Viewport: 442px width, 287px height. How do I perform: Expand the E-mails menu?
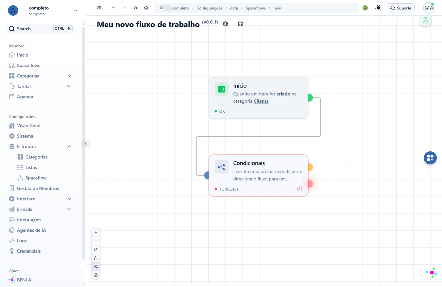(69, 209)
